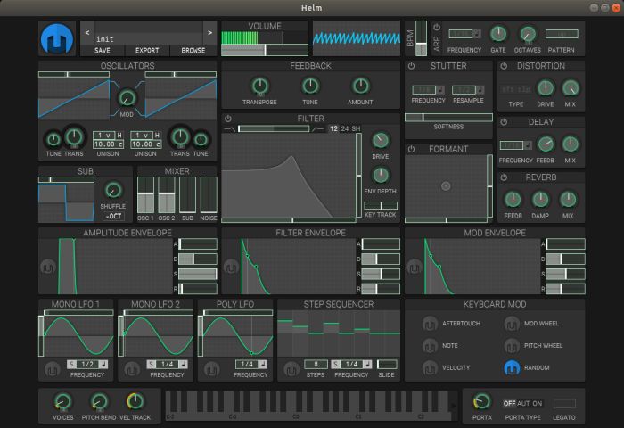This screenshot has width=624, height=428.
Task: Open the Arp PATTERN selector
Action: 562,34
